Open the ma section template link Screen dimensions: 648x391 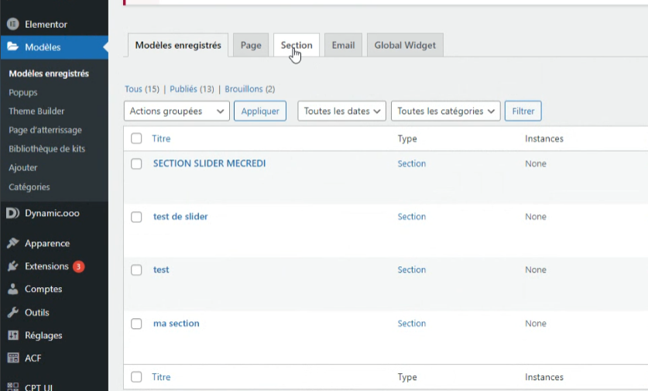(176, 324)
